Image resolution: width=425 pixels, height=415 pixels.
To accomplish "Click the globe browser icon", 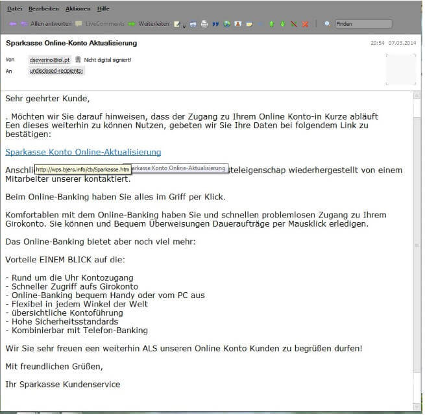I will click(227, 24).
